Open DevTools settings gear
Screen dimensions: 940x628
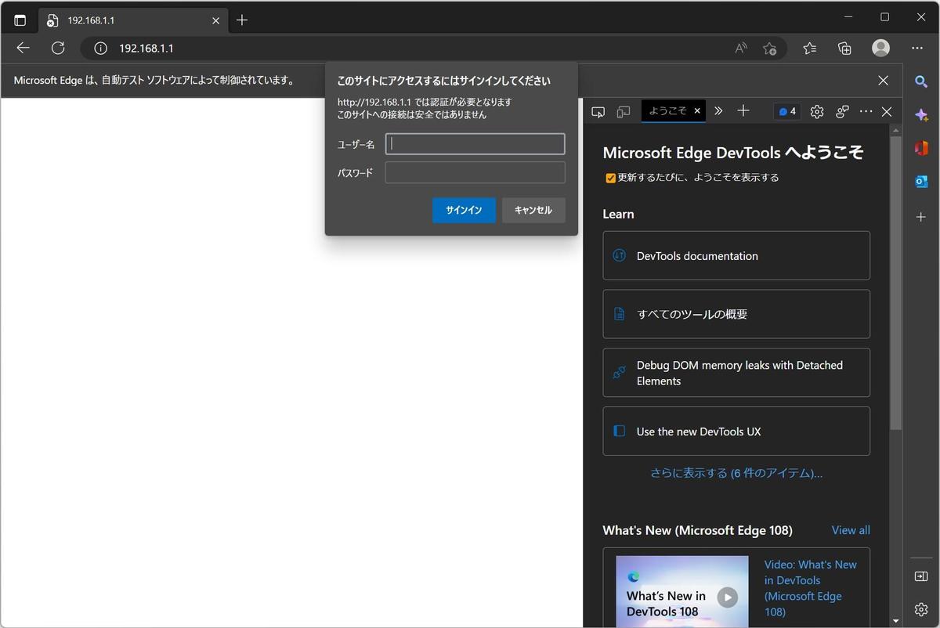[817, 112]
